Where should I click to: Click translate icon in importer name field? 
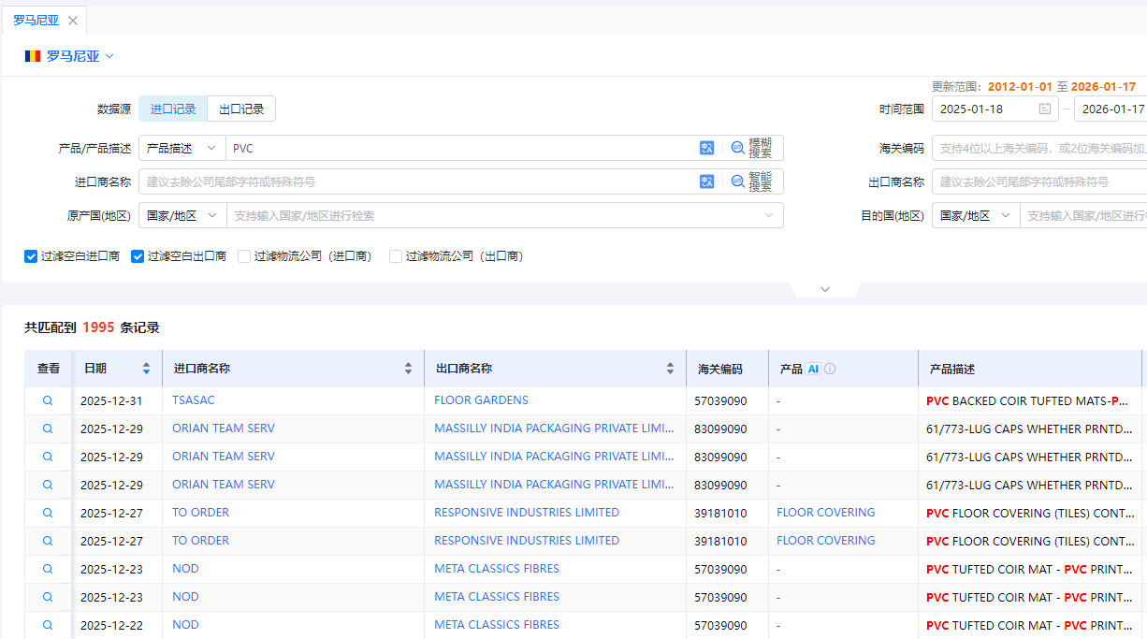click(706, 182)
